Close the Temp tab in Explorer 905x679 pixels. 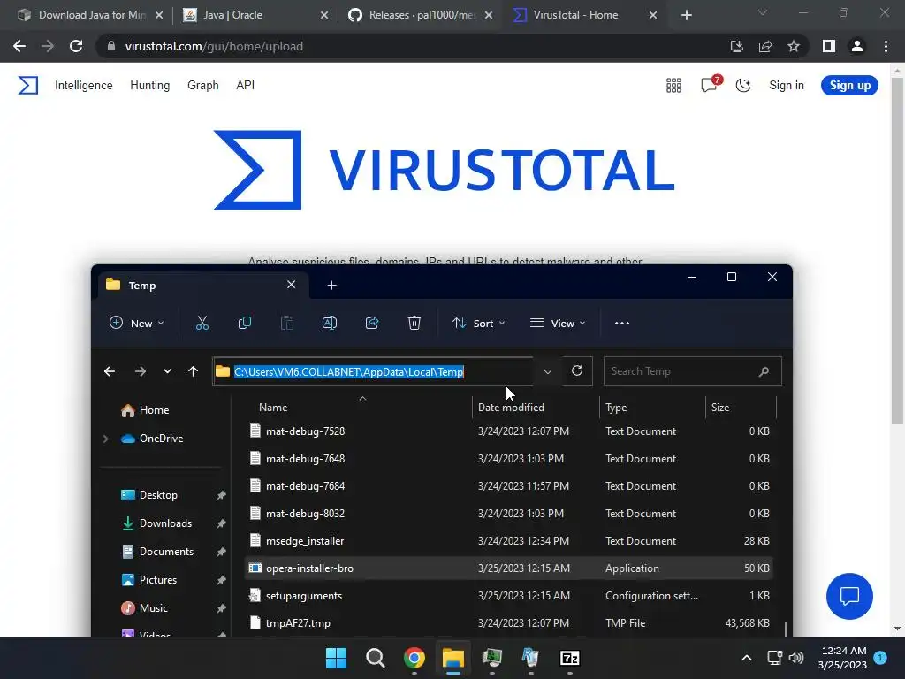pyautogui.click(x=291, y=285)
